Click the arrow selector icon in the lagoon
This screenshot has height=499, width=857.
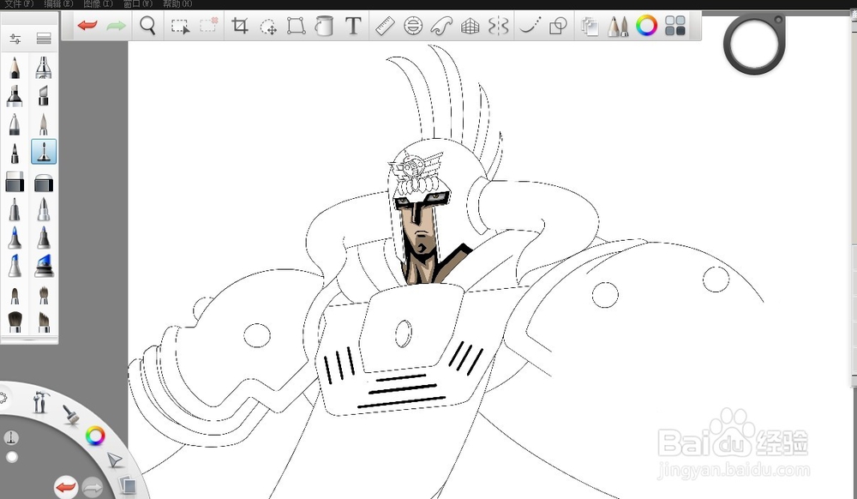coord(114,460)
